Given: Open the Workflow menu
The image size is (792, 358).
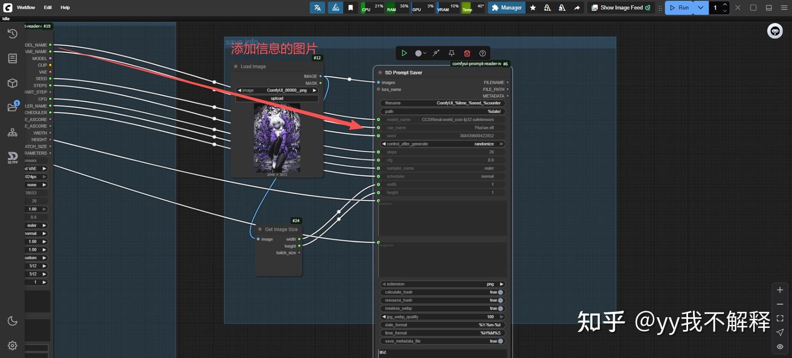Looking at the screenshot, I should (x=26, y=8).
